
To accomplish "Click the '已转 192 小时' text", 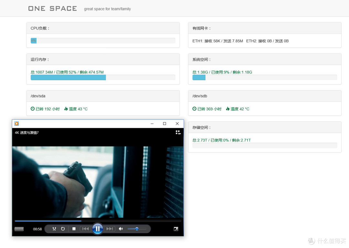I will coord(48,109).
